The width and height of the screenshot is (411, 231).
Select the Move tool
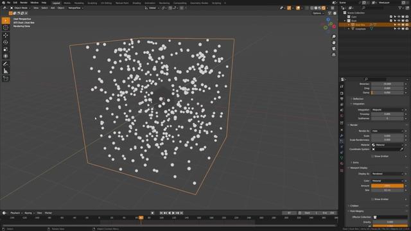coord(6,35)
